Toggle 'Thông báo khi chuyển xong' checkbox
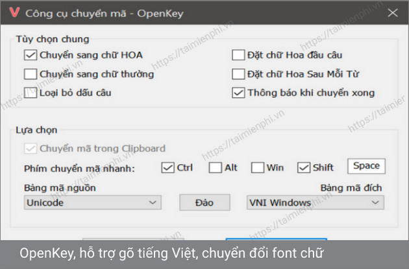This screenshot has height=269, width=409. tap(238, 93)
